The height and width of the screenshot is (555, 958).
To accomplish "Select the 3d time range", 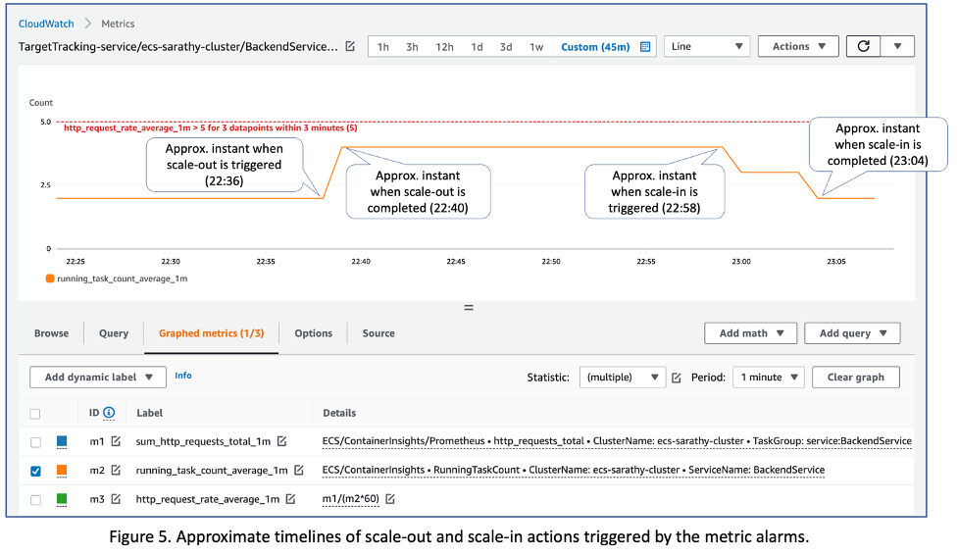I will click(x=506, y=47).
